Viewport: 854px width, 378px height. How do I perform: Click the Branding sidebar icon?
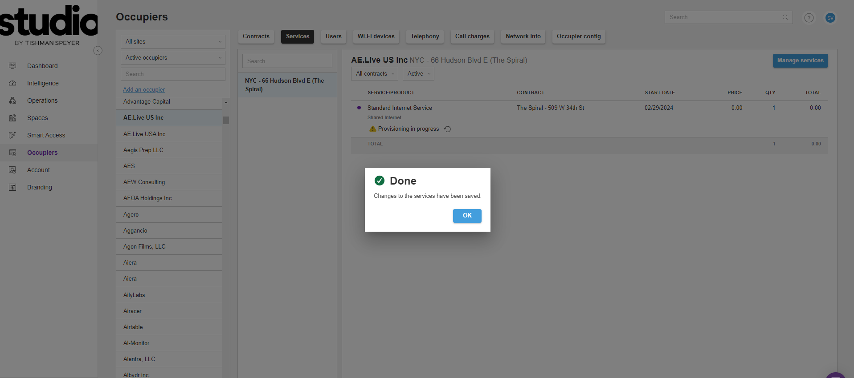point(12,187)
